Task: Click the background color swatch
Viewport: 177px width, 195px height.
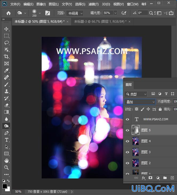Action: [x=8, y=189]
